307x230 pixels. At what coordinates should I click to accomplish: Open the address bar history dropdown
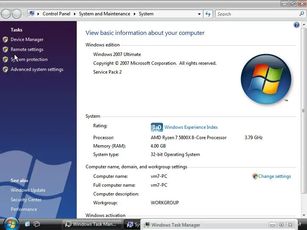[x=199, y=14]
